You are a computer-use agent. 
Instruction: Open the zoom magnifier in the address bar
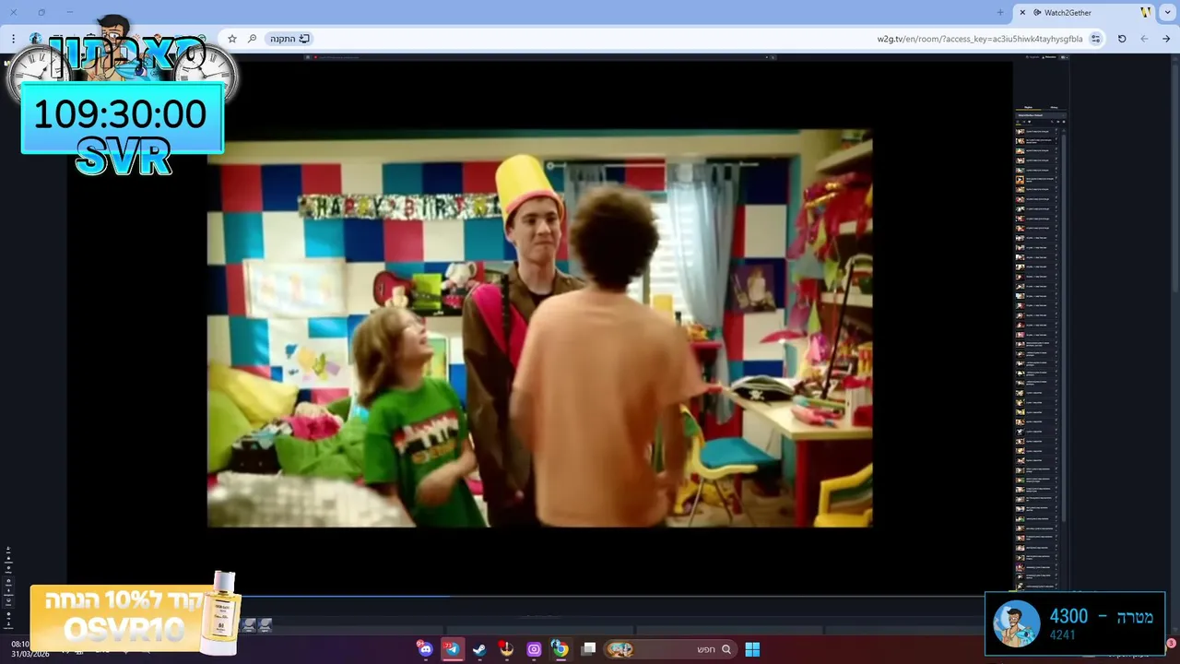(252, 39)
